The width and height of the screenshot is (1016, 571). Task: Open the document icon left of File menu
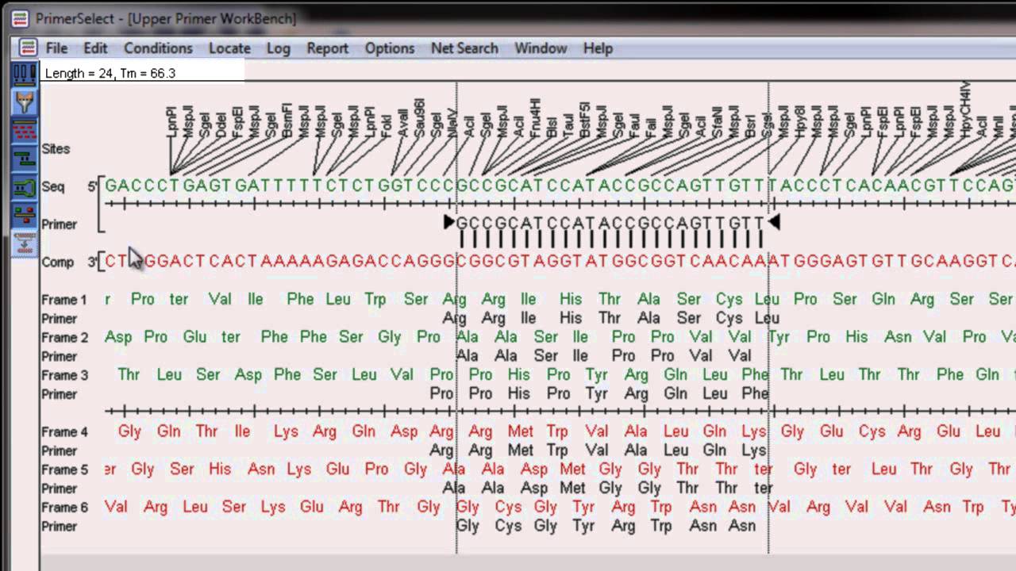tap(28, 48)
